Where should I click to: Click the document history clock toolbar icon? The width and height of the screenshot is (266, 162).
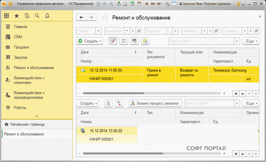pyautogui.click(x=145, y=41)
